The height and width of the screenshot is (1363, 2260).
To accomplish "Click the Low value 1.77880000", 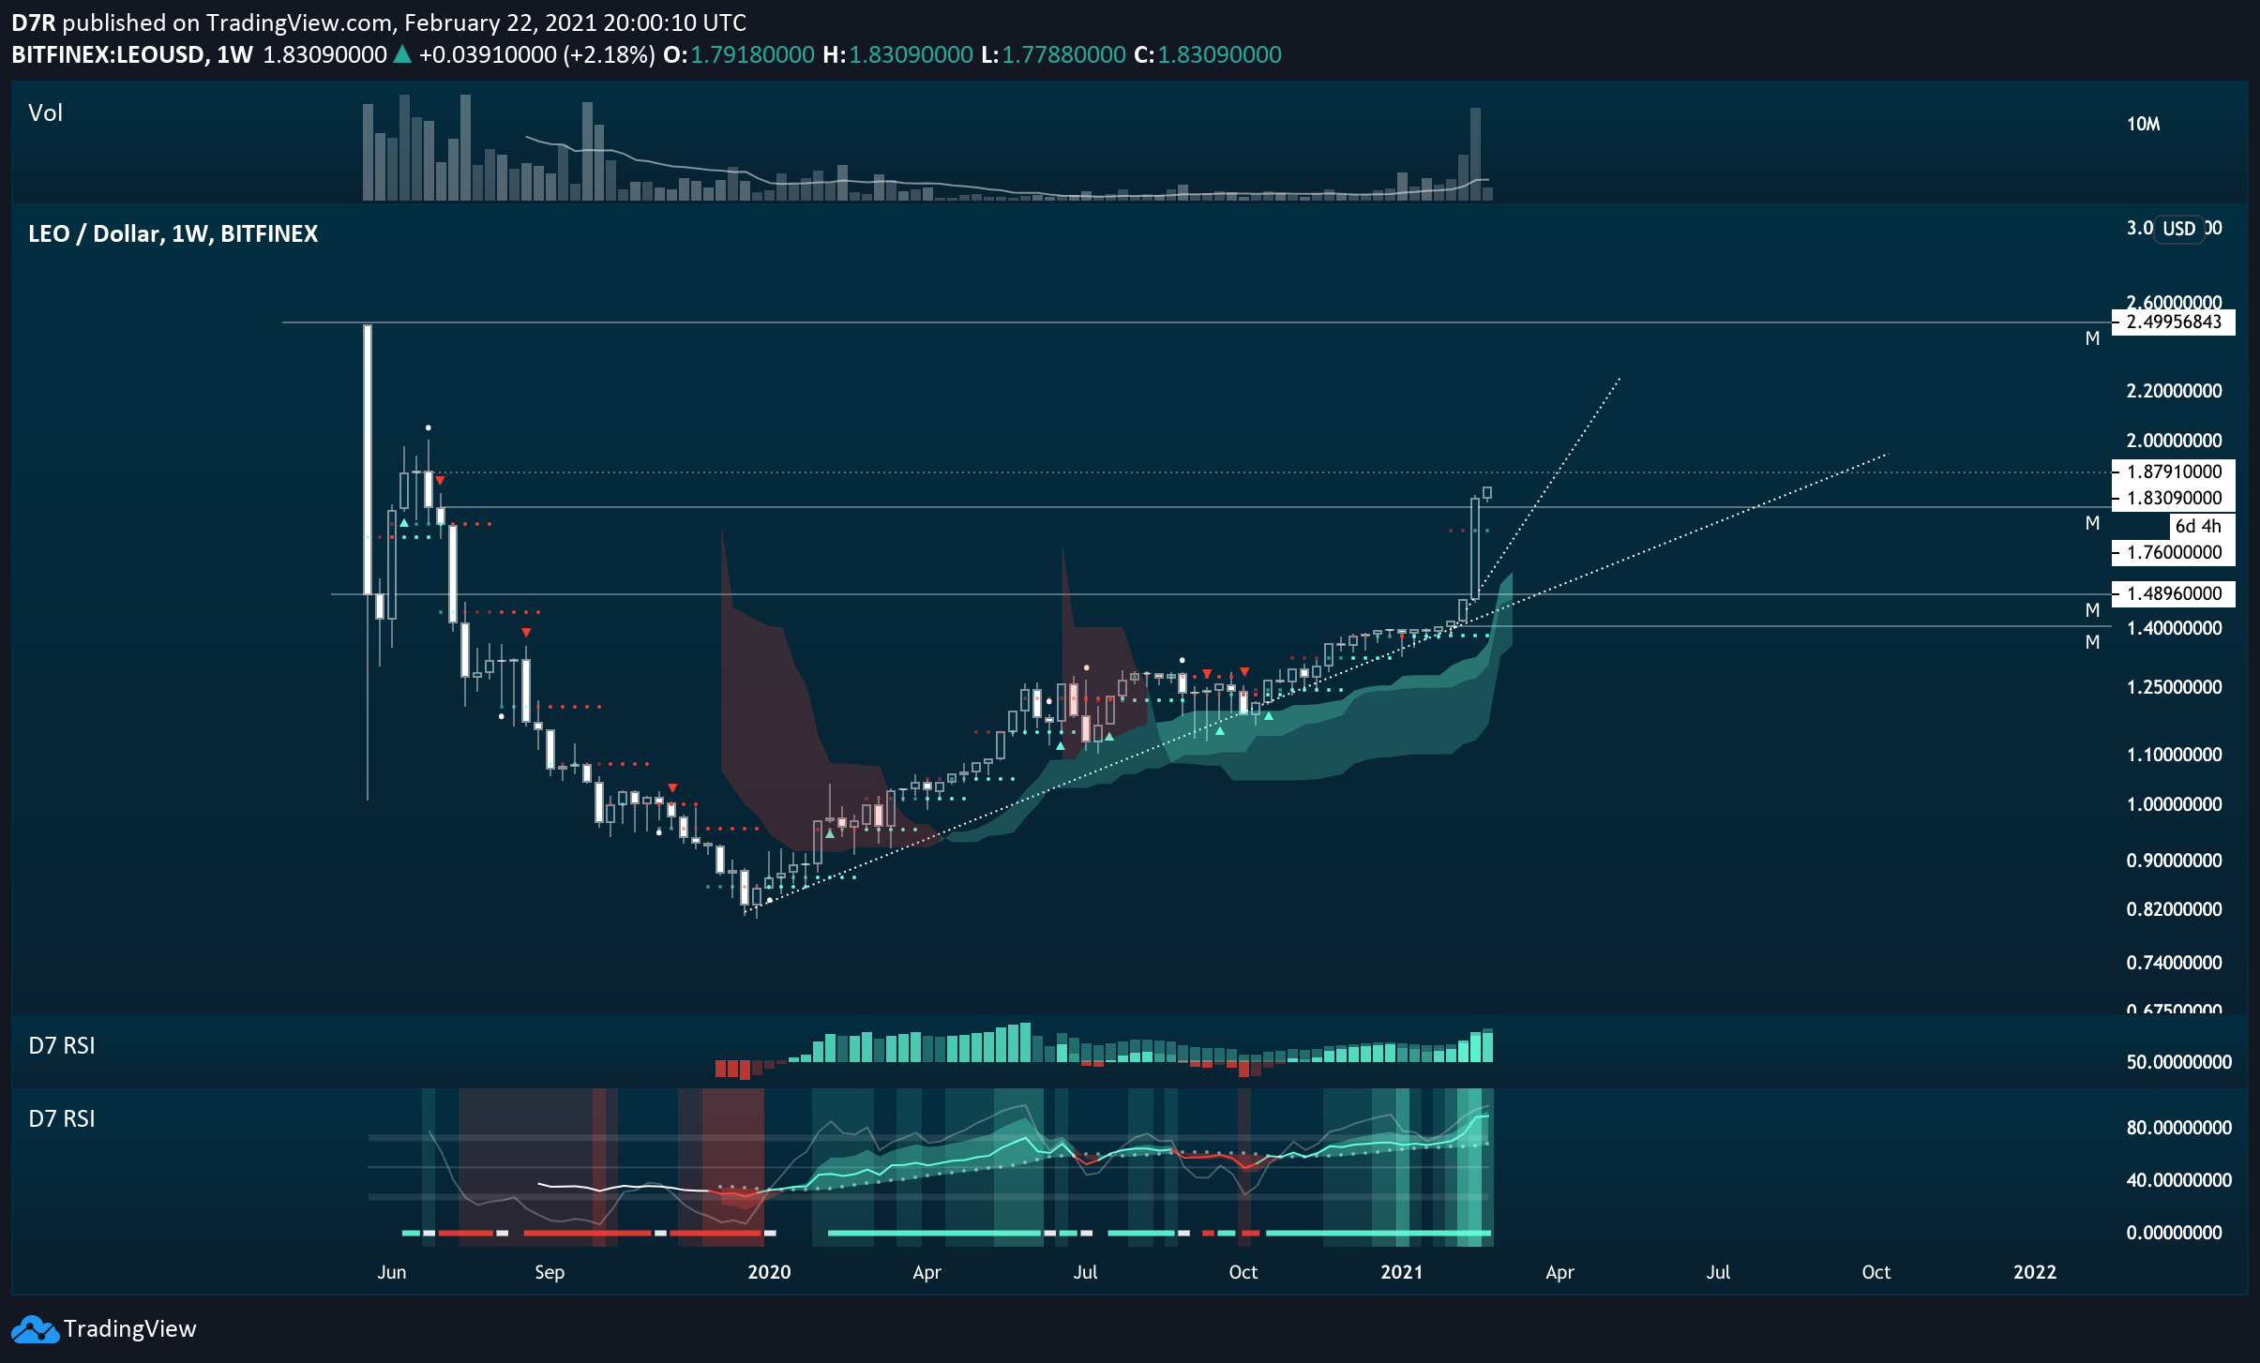I will 1063,54.
